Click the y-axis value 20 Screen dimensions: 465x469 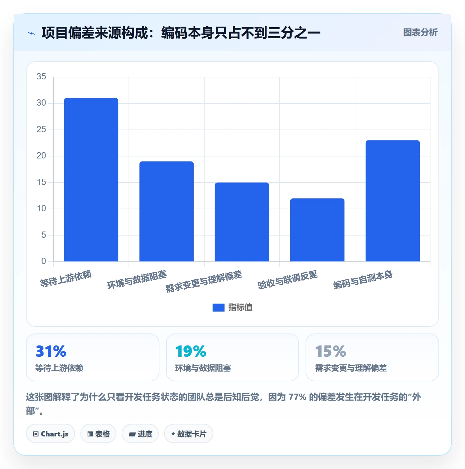[x=42, y=156]
